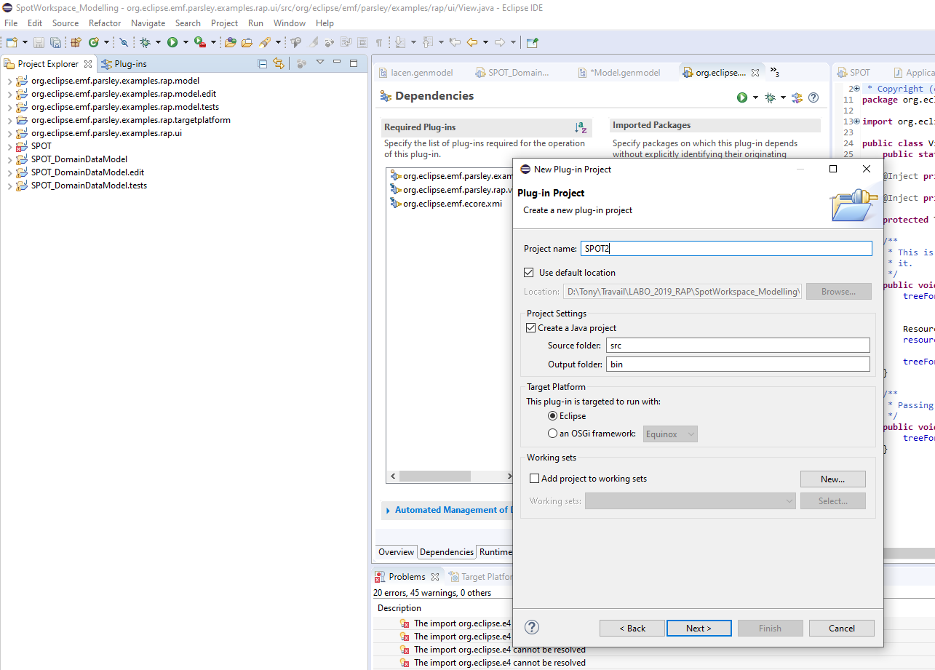Click the yellow Back navigation arrow

click(x=472, y=42)
